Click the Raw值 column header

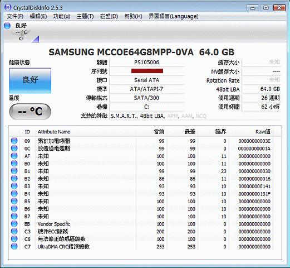[x=251, y=132]
